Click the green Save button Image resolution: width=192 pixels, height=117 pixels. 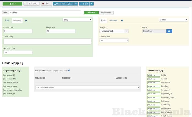pos(12,4)
